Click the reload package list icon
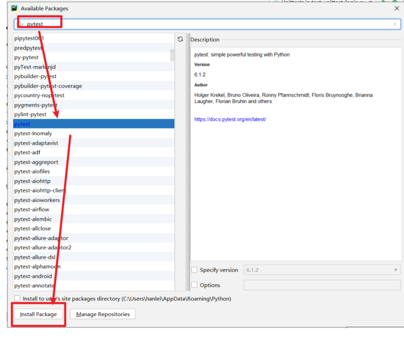404x343 pixels. (x=180, y=39)
